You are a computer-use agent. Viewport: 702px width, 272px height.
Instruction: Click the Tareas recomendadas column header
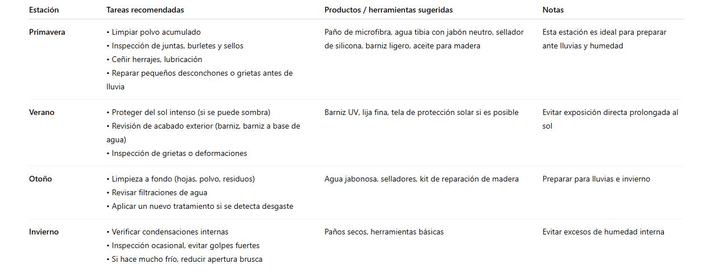coord(145,10)
